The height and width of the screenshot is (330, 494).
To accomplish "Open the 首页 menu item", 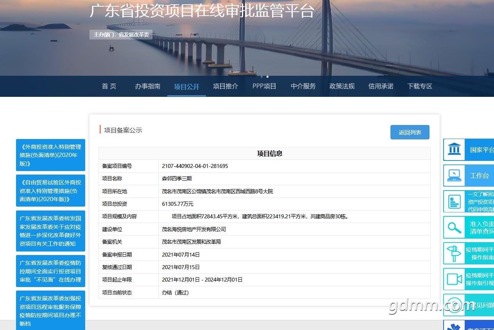I will click(109, 86).
